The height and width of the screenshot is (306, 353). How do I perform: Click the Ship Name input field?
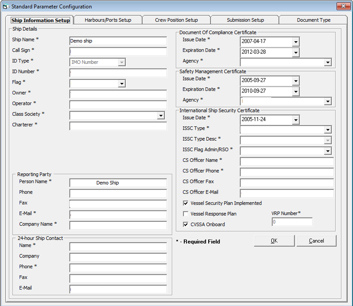(118, 41)
